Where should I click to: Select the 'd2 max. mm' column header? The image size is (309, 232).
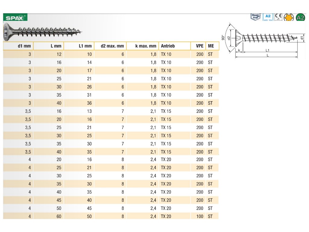pos(110,46)
